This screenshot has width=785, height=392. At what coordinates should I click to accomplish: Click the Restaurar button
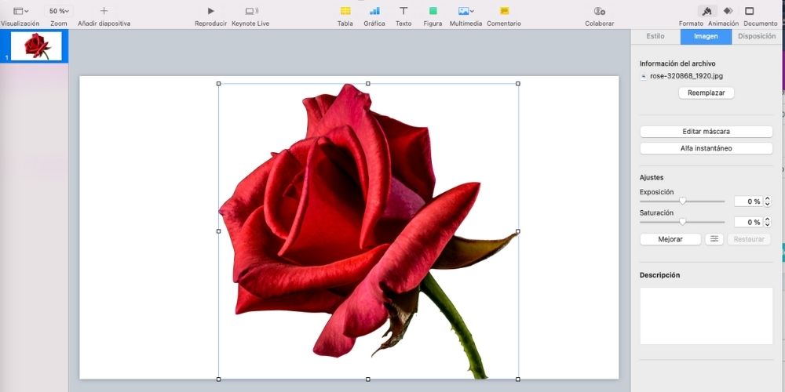[x=749, y=239]
